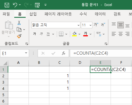
Task: Click cell C2 containing 1
Action: [x=60, y=76]
